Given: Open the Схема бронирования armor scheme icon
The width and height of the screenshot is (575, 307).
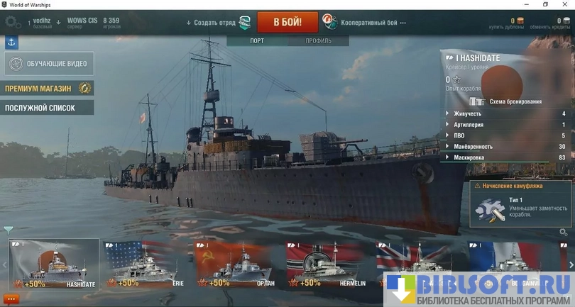Looking at the screenshot, I should click(477, 101).
